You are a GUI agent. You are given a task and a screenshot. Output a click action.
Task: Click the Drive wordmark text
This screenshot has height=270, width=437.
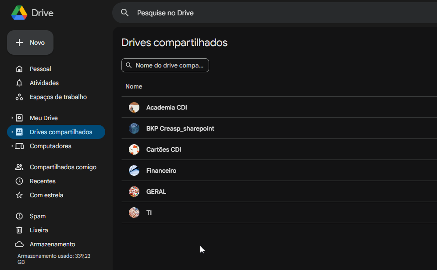coord(43,13)
